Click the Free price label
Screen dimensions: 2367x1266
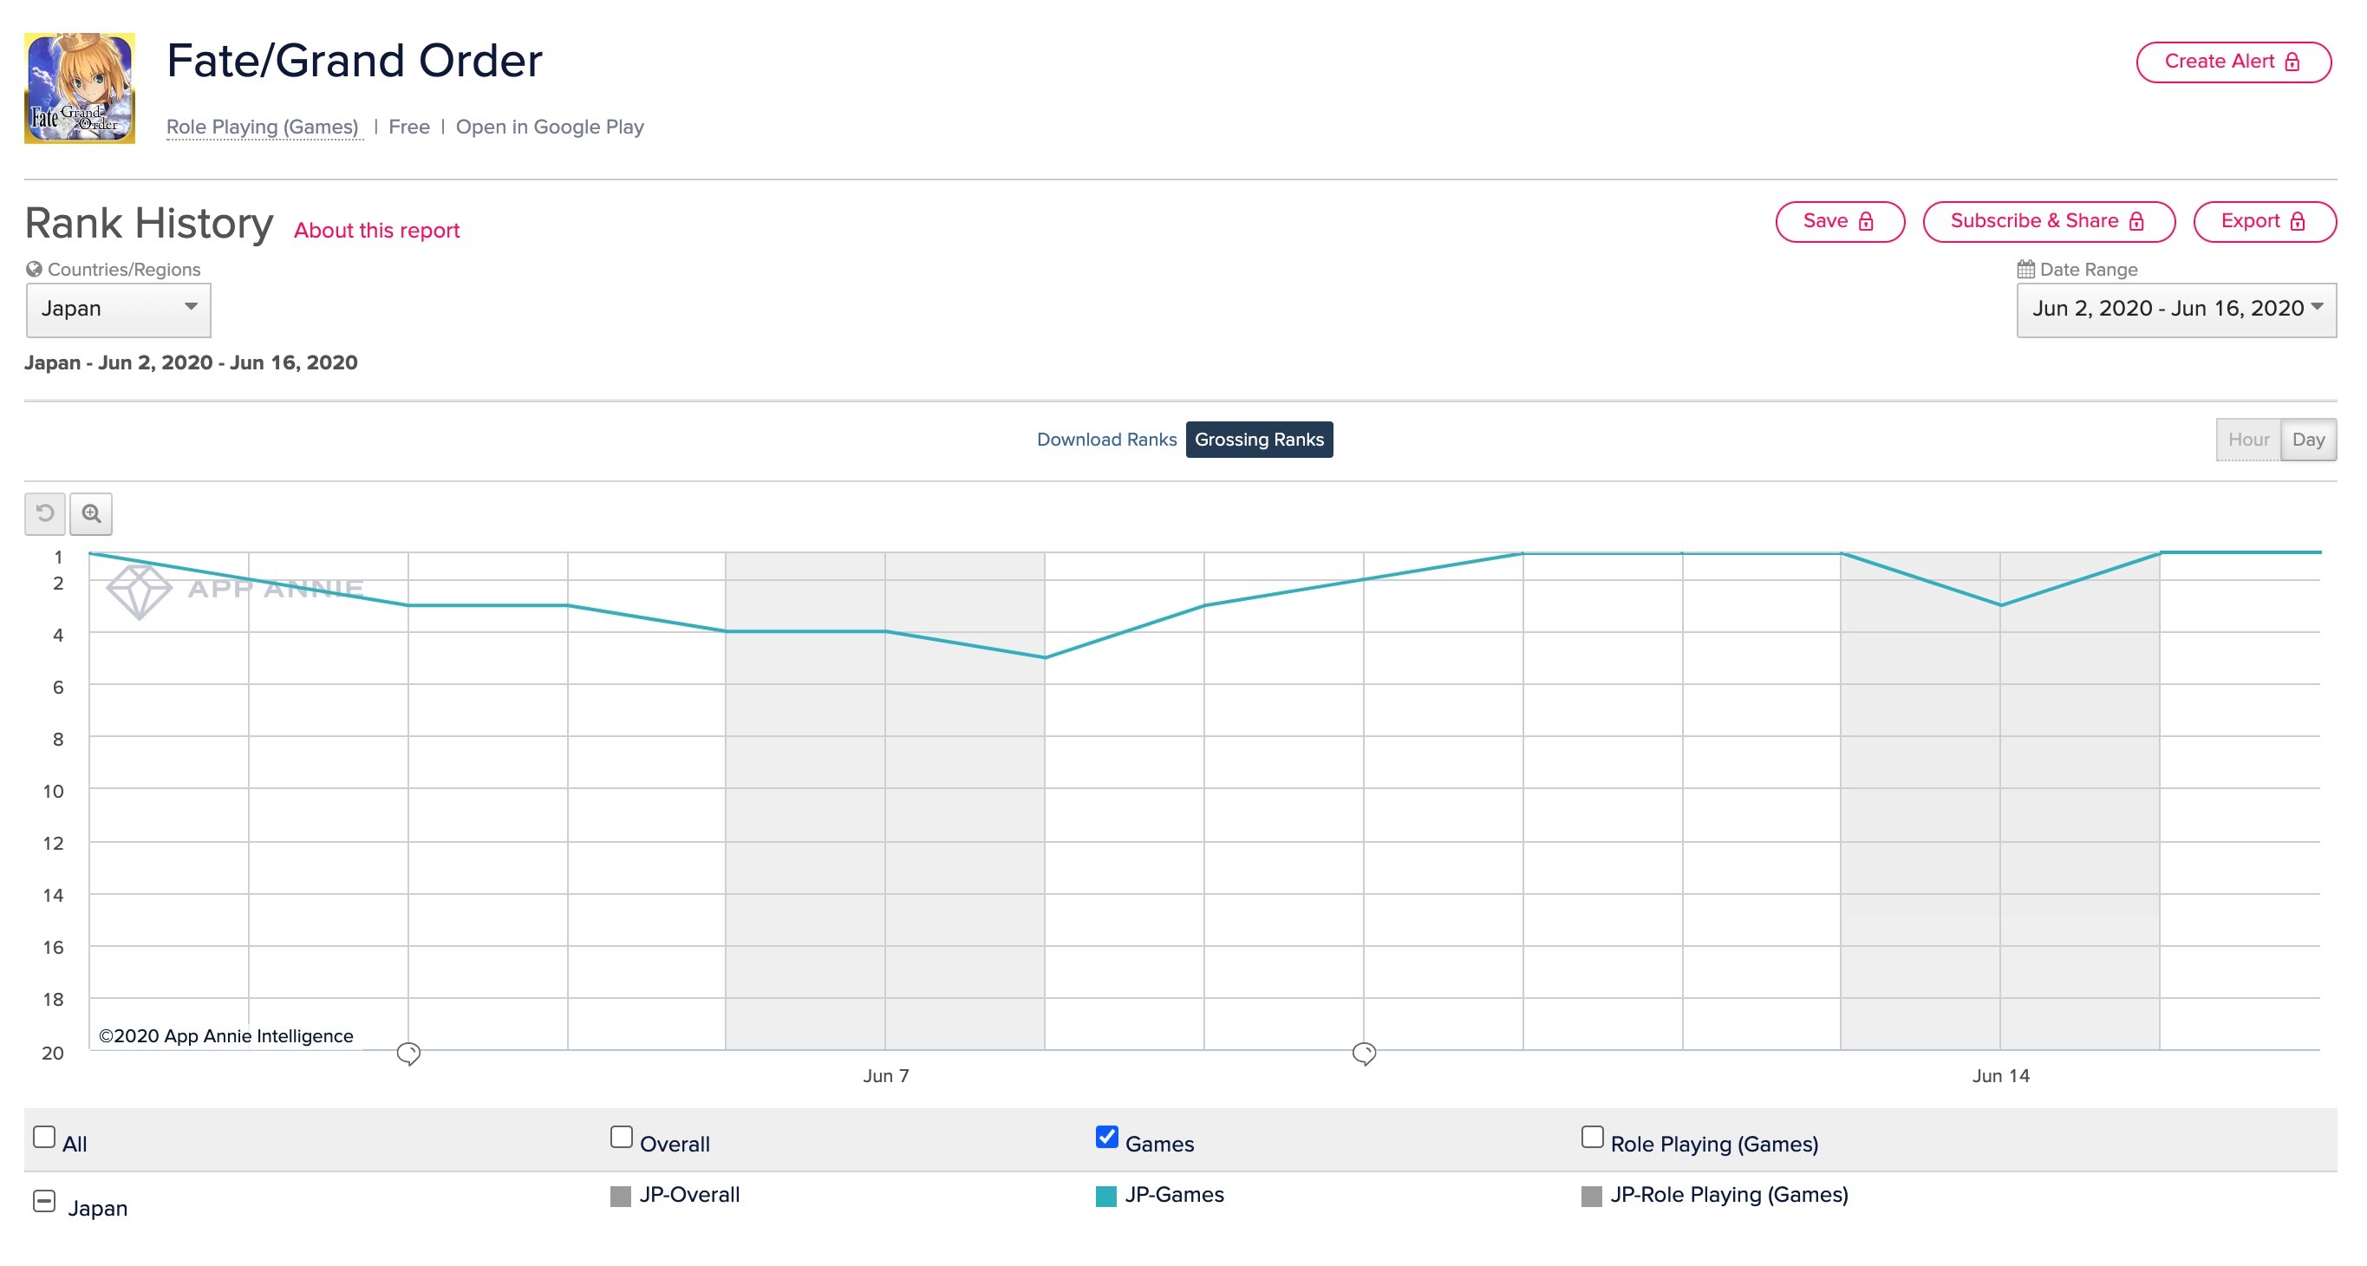(x=409, y=127)
